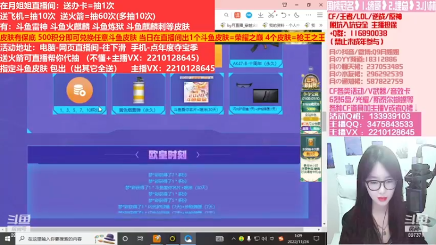Viewport: 436px width, 245px height.
Task: Click the AK47-B-十周年 (永久) prize label
Action: [x=255, y=64]
